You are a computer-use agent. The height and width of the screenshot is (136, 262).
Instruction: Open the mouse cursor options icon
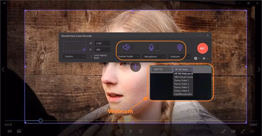pos(196,58)
